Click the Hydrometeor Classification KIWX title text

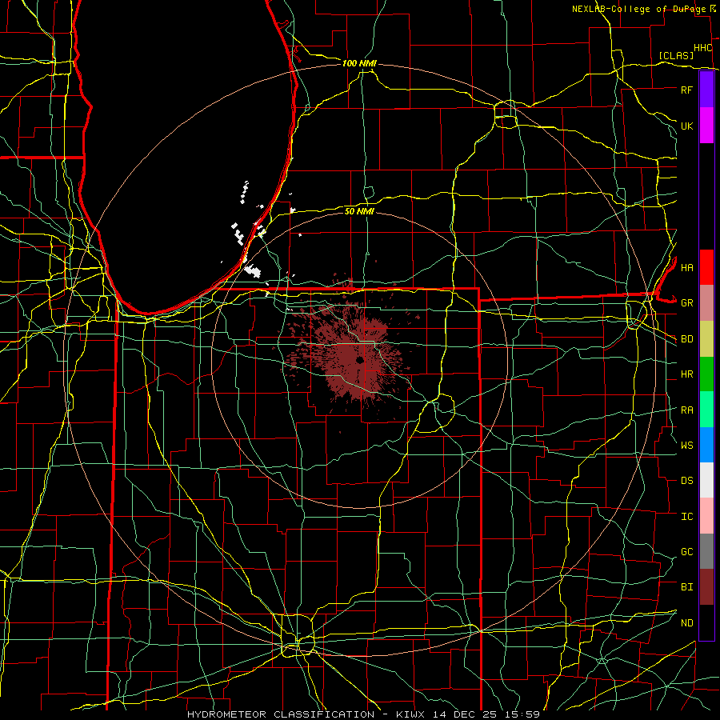pyautogui.click(x=363, y=714)
